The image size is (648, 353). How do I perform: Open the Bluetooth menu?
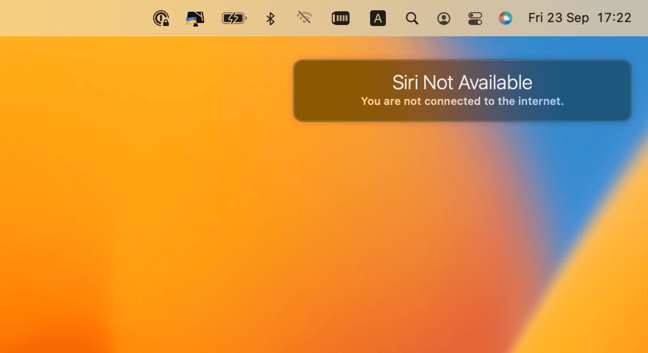270,19
